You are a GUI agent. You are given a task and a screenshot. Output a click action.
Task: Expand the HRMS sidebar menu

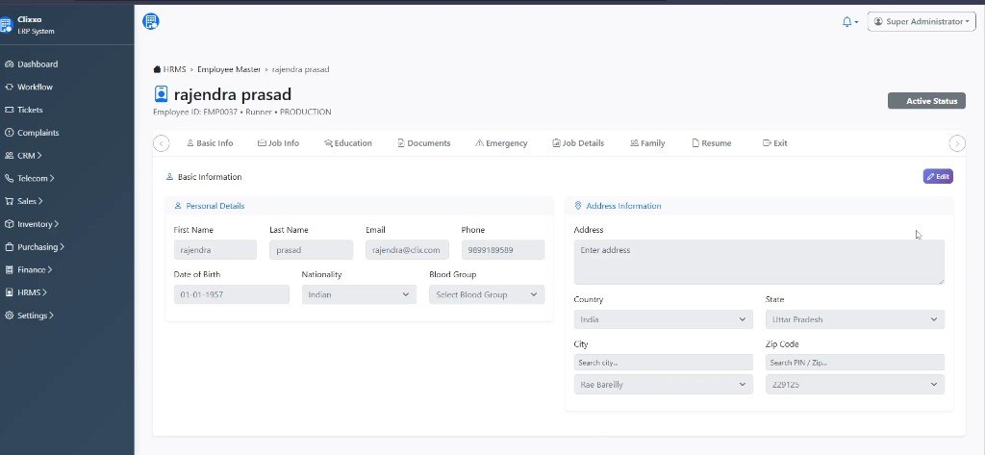click(x=44, y=292)
